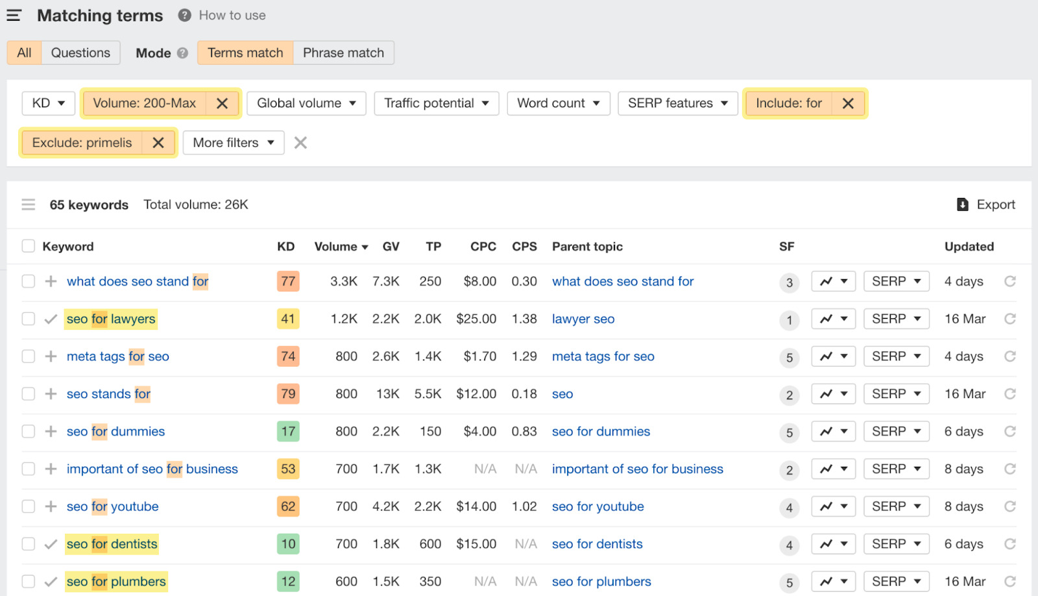Add "meta tags for seo" to a list
Image resolution: width=1038 pixels, height=596 pixels.
point(50,356)
